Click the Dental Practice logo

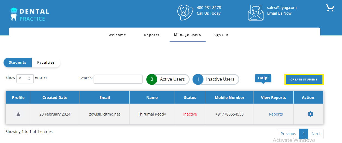pos(30,15)
